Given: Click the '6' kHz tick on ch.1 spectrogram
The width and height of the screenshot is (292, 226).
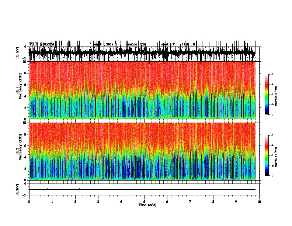Looking at the screenshot, I should pyautogui.click(x=26, y=85).
